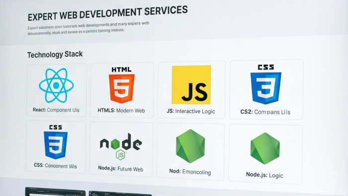Click the Node.js wordmark logo
This screenshot has width=348, height=196.
(121, 146)
